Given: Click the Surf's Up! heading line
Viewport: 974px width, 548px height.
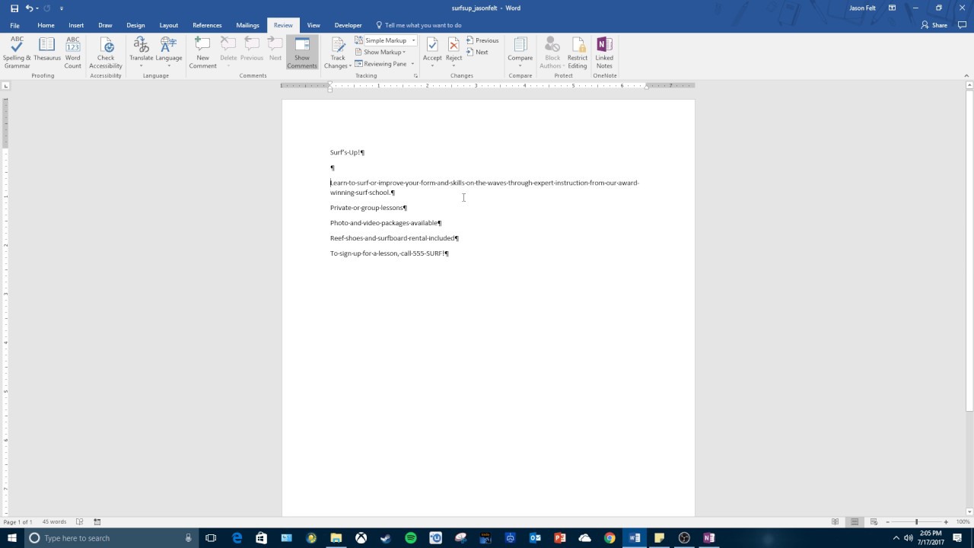Looking at the screenshot, I should coord(347,152).
